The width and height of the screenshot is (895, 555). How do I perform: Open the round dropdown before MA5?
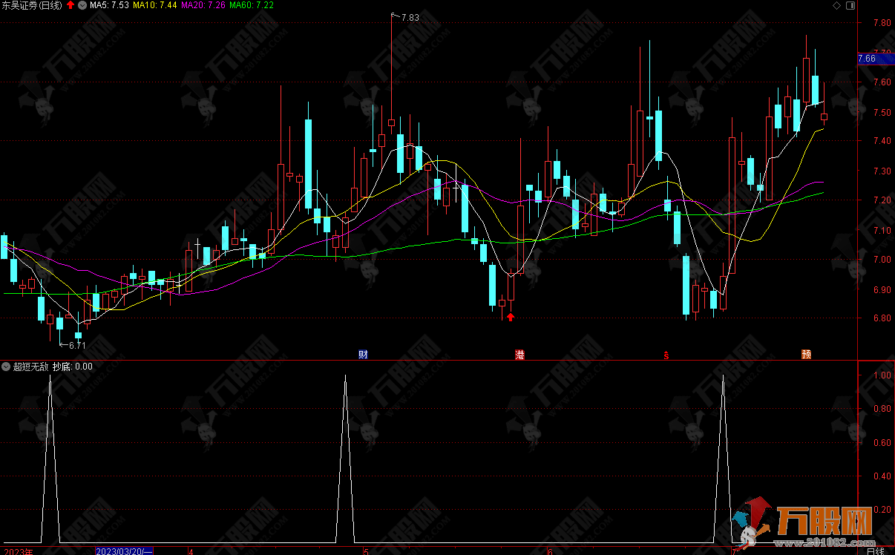pos(82,5)
